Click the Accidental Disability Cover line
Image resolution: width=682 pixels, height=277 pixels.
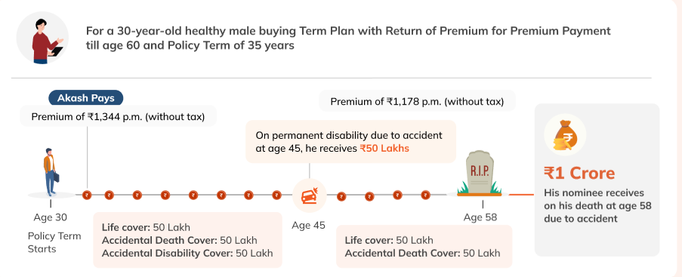click(187, 253)
